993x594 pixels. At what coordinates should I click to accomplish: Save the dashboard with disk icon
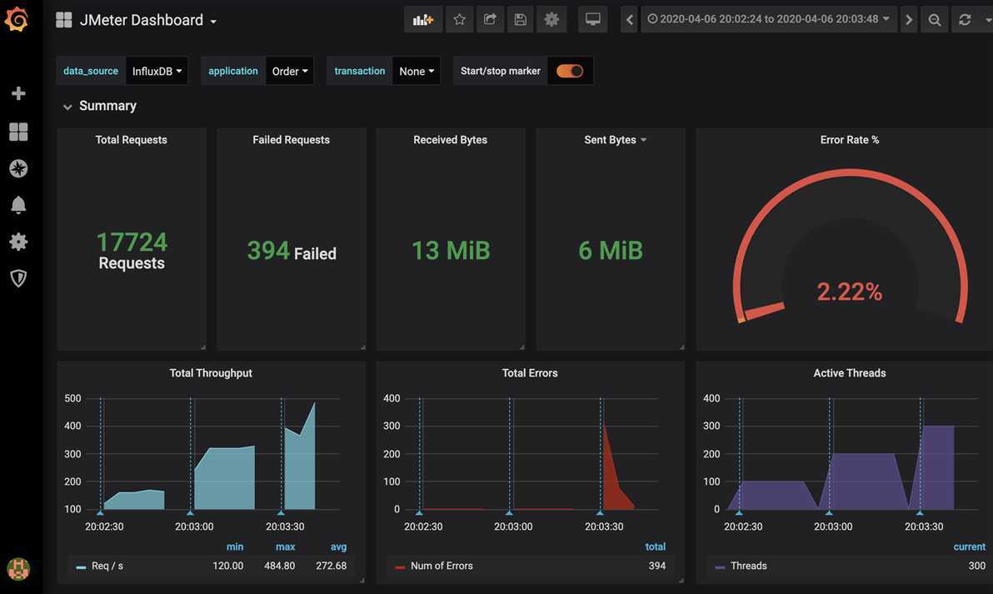point(521,20)
